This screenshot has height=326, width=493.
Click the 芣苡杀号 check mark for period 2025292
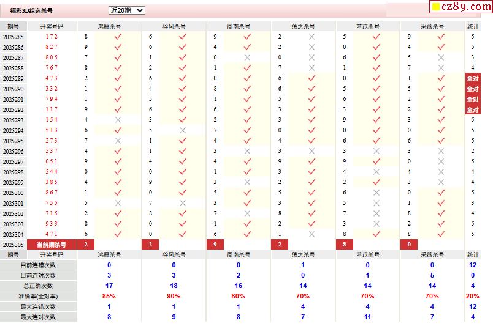(x=376, y=109)
